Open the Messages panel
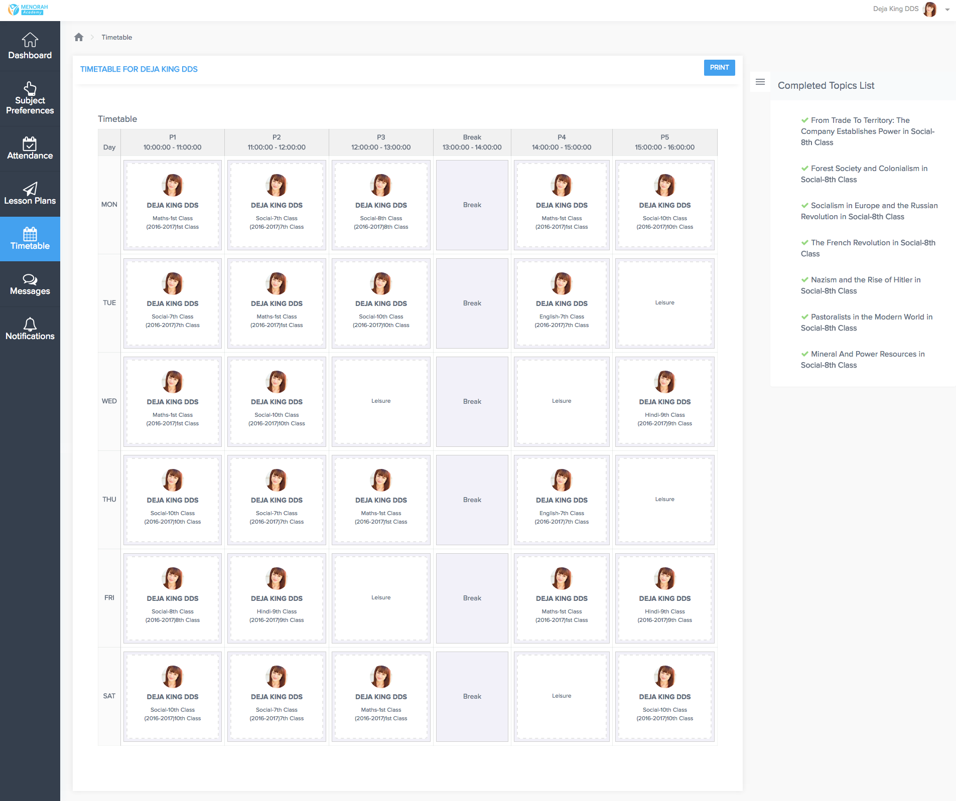This screenshot has height=801, width=956. coord(30,284)
